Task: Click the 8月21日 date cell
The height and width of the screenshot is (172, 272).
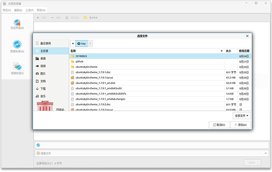Action: pyautogui.click(x=244, y=62)
